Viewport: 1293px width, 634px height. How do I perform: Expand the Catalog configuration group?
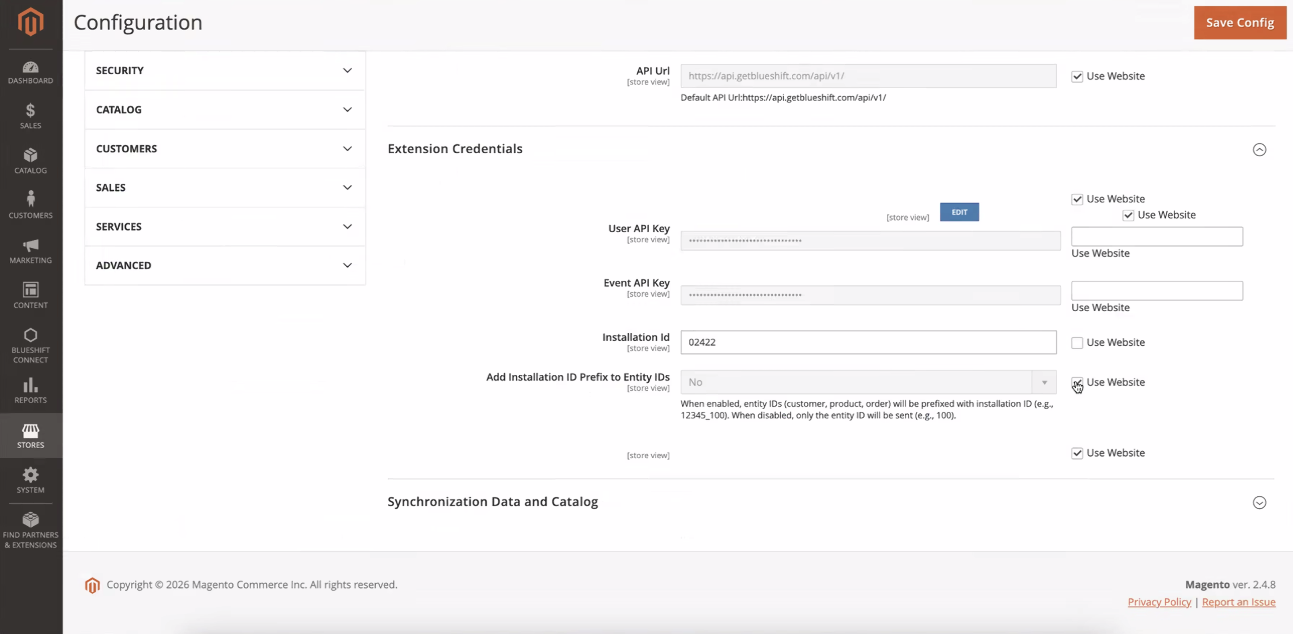click(225, 109)
